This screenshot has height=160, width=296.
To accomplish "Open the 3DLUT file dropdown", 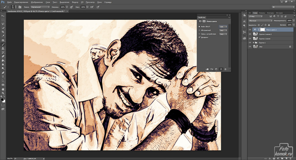I will click(223, 27).
